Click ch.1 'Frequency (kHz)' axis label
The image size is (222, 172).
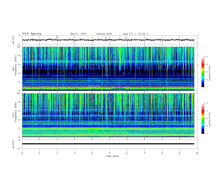[15, 65]
